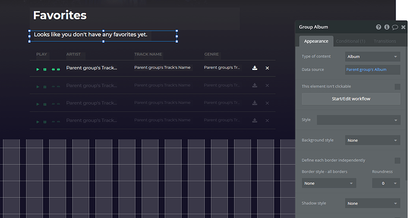Open the Type of content dropdown showing Album

point(373,56)
